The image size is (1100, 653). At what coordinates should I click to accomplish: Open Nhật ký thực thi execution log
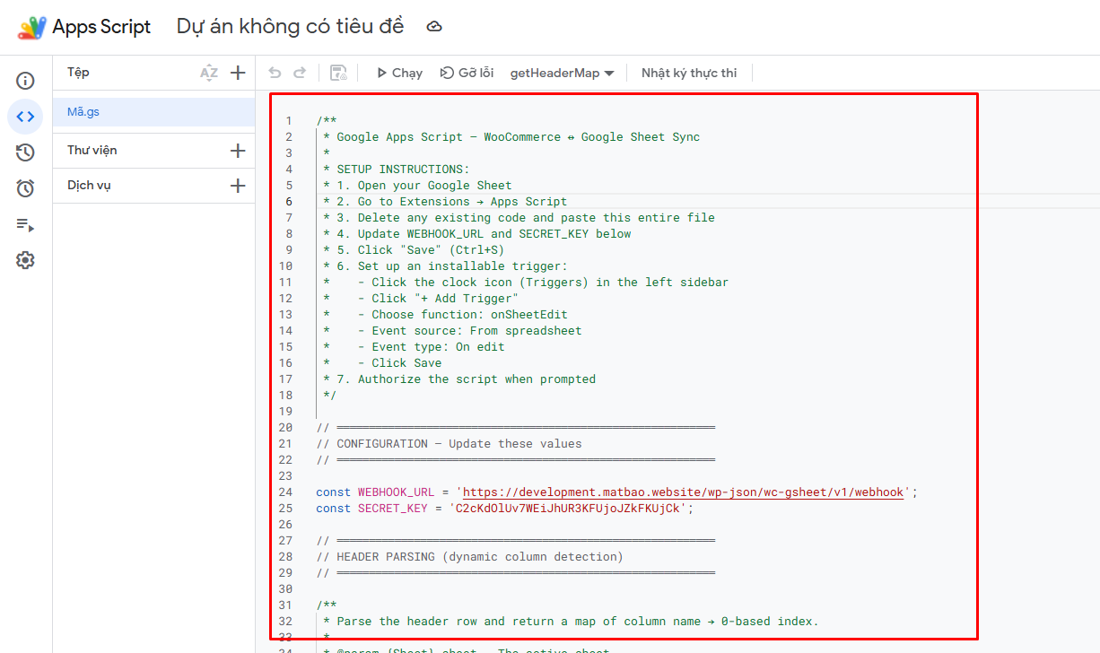pos(688,73)
